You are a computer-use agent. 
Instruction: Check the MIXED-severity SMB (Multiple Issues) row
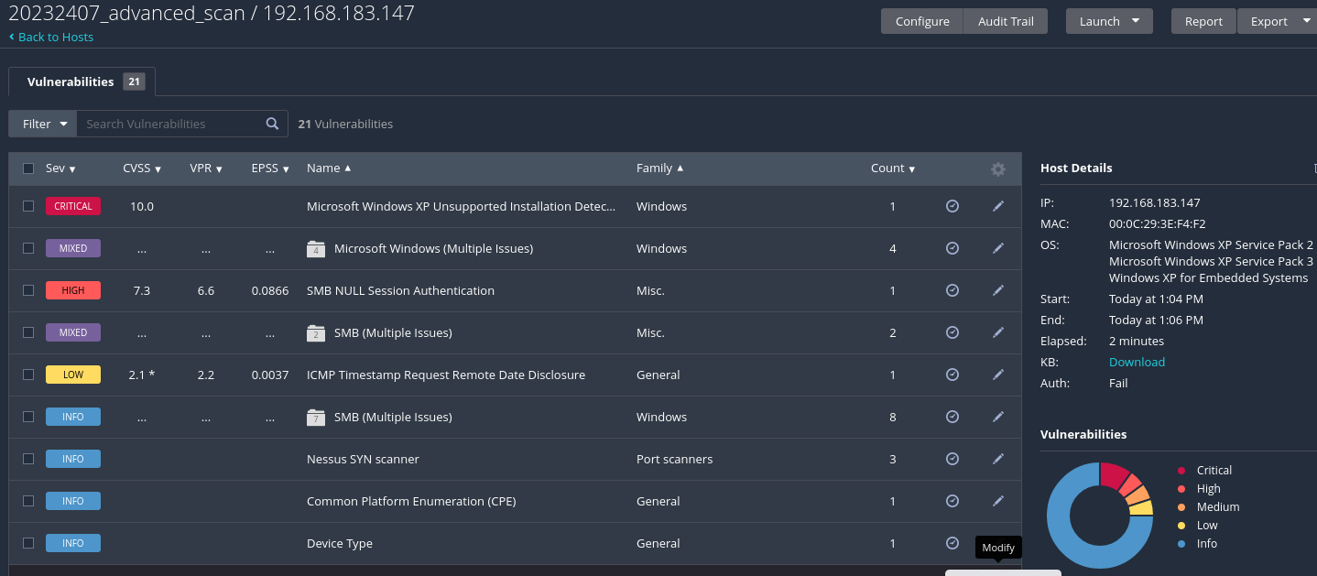(28, 332)
